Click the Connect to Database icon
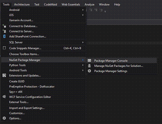162x124 pixels. click(4, 26)
